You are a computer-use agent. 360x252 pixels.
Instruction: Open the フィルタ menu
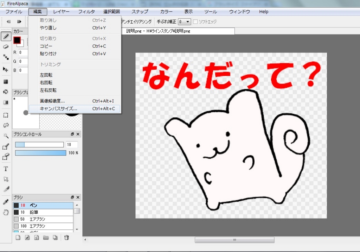coord(86,11)
